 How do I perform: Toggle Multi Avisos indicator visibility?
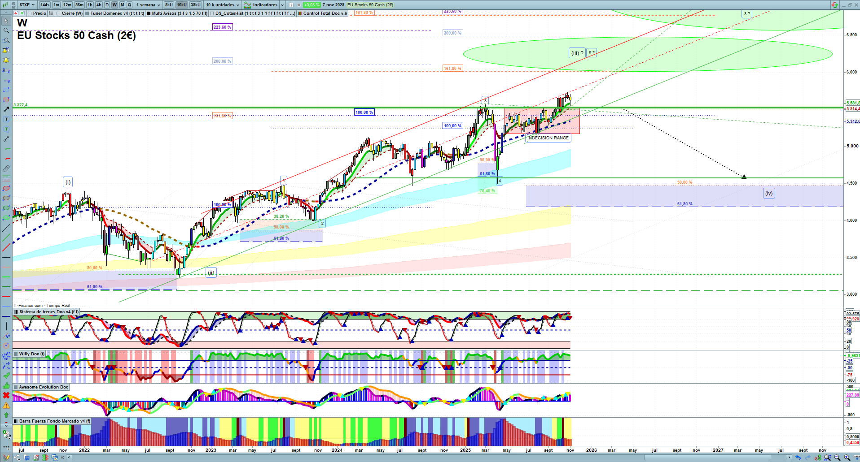coord(149,13)
